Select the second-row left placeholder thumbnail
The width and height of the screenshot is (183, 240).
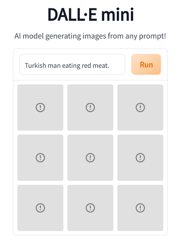[40, 158]
